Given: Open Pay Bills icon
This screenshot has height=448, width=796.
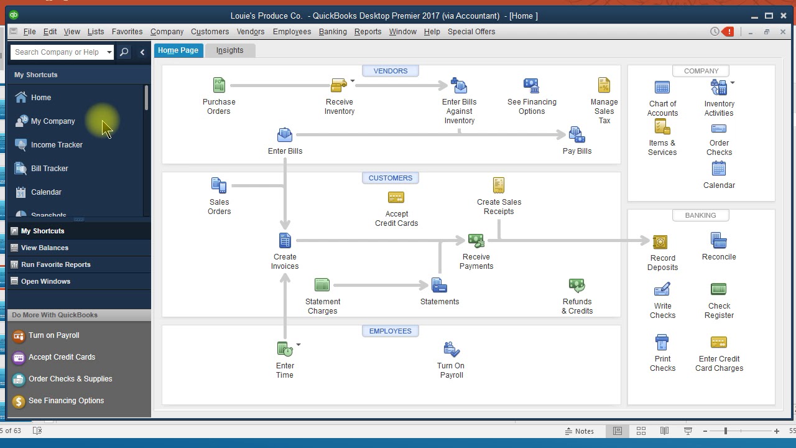Looking at the screenshot, I should [576, 135].
